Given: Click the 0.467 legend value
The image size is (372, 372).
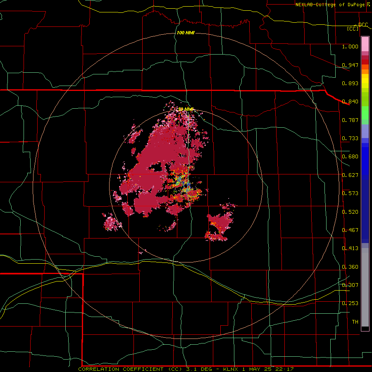Looking at the screenshot, I should [x=350, y=230].
